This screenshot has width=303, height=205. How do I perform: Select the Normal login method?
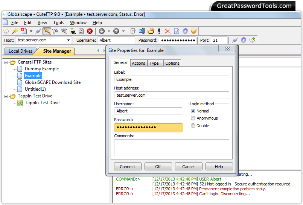pyautogui.click(x=200, y=111)
